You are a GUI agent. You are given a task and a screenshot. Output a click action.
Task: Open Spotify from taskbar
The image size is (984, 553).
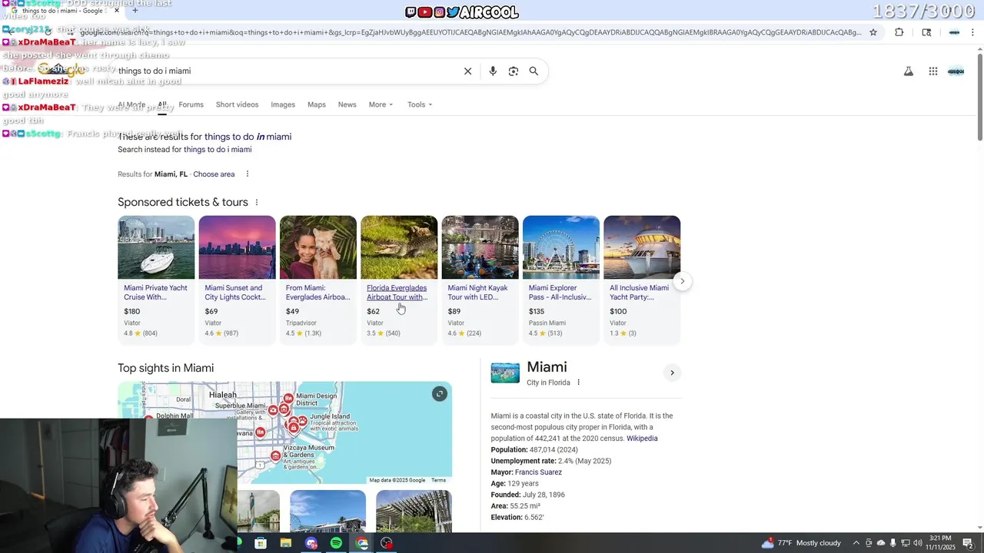tap(336, 543)
